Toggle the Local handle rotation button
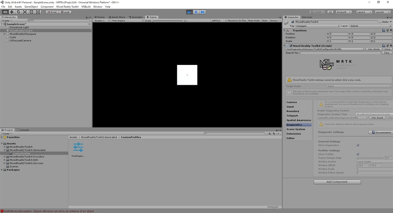393x213 pixels. tap(65, 12)
